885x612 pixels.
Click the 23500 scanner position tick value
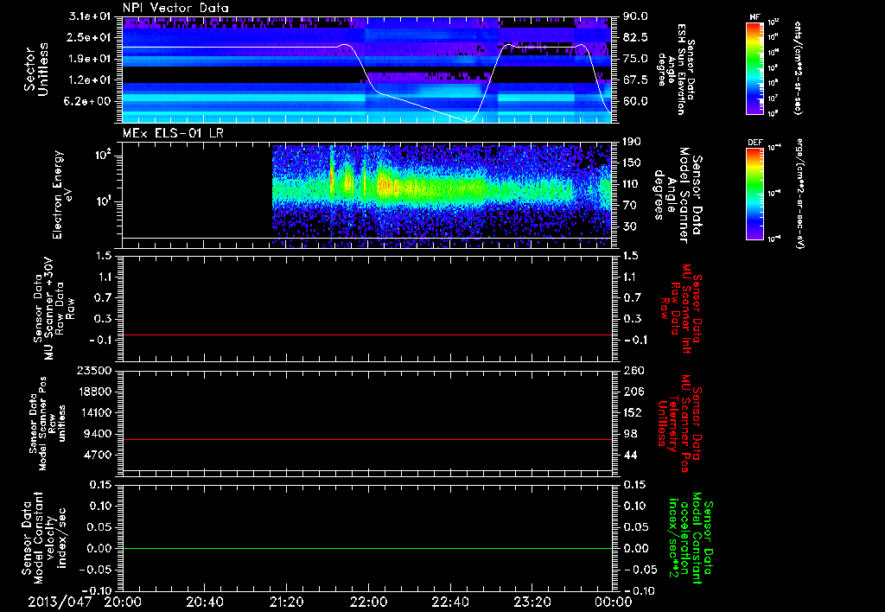[93, 370]
